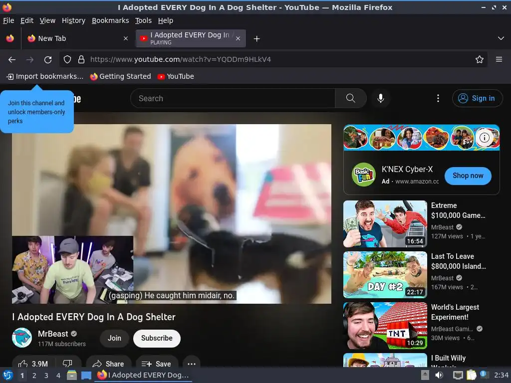Screen dimensions: 511x383
Task: Open Tools menu
Action: point(143,20)
